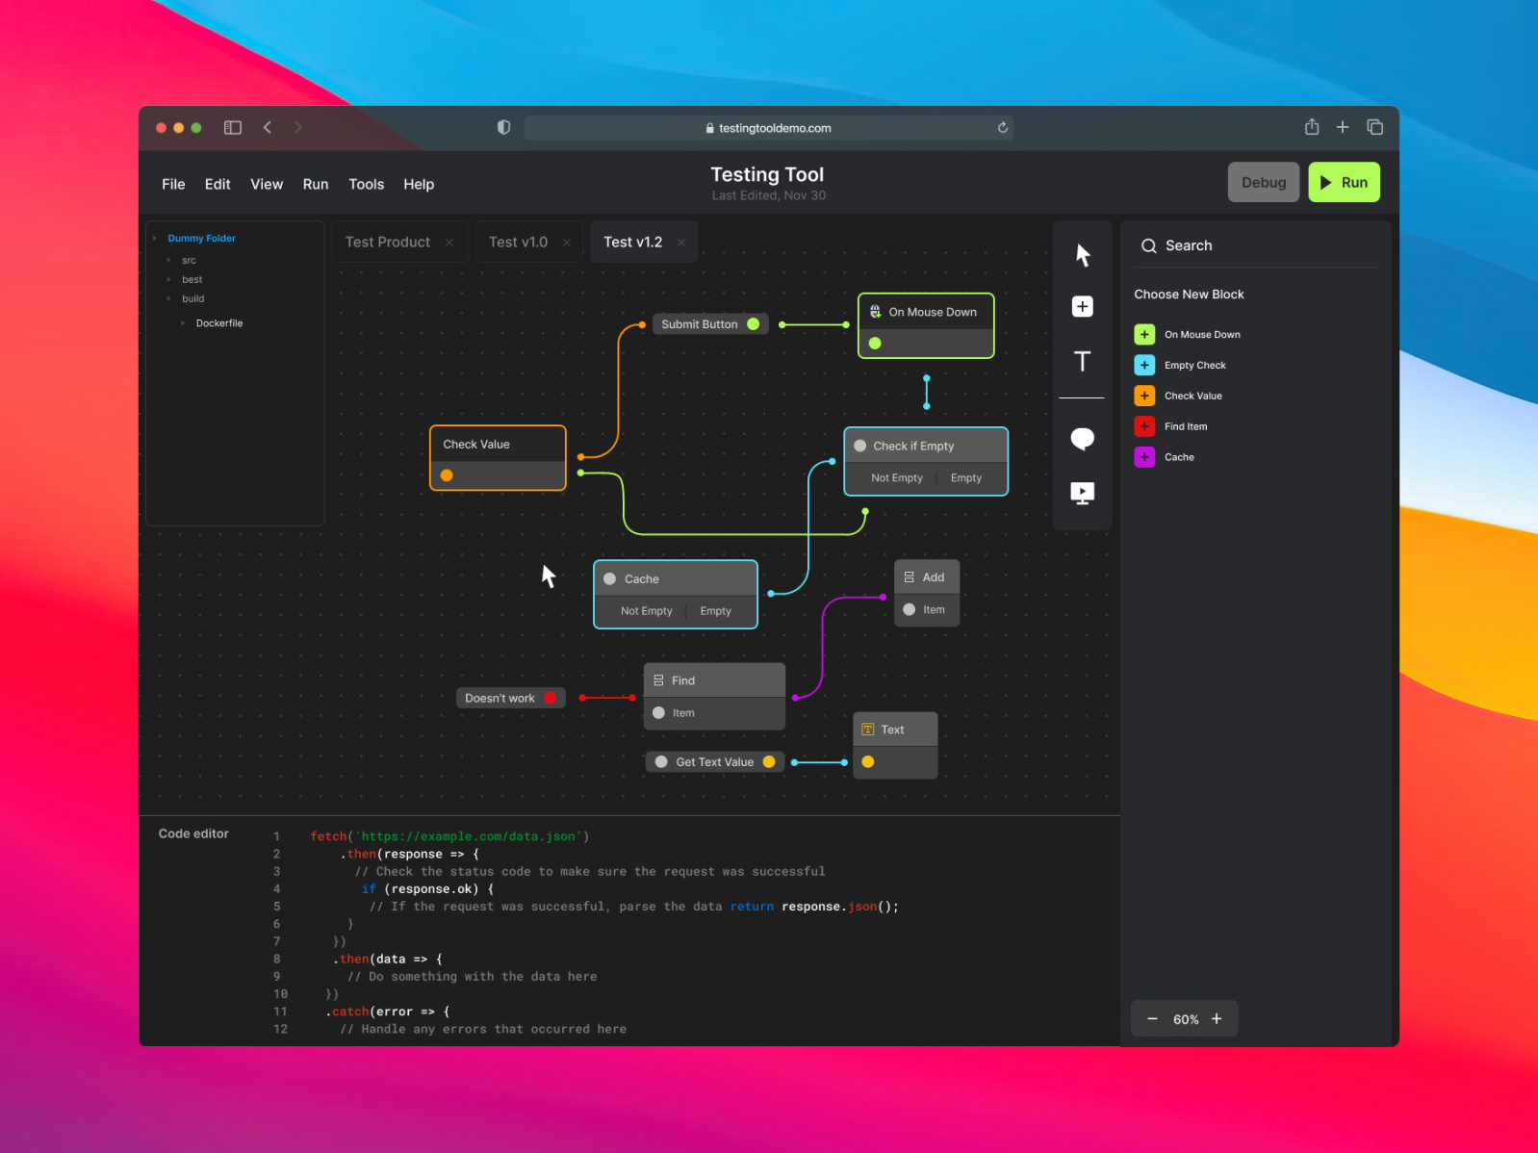Toggle orange dot in Check Value node
This screenshot has height=1153, width=1538.
pyautogui.click(x=447, y=475)
